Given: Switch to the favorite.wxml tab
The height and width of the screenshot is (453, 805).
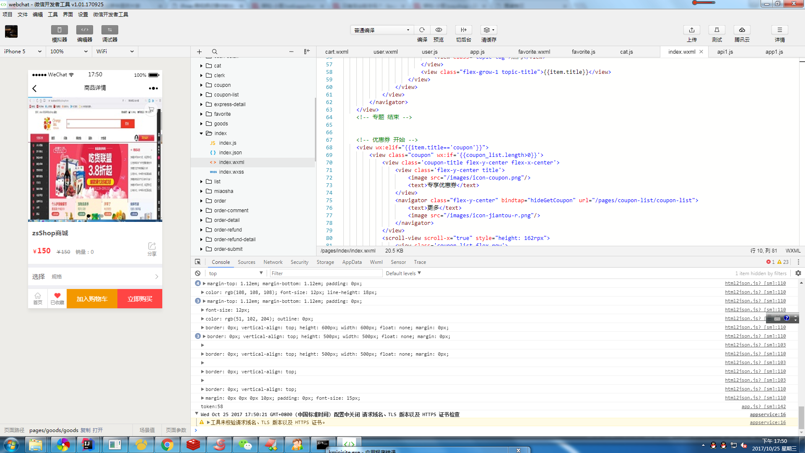Looking at the screenshot, I should click(x=534, y=52).
